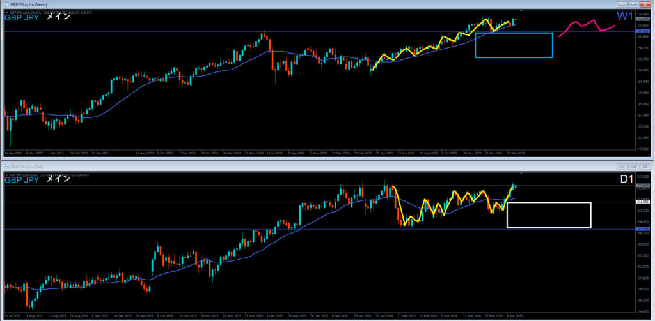Open the small arrow menu beside GBPJPY.oj1m,Daily header
This screenshot has width=655, height=321.
point(6,175)
